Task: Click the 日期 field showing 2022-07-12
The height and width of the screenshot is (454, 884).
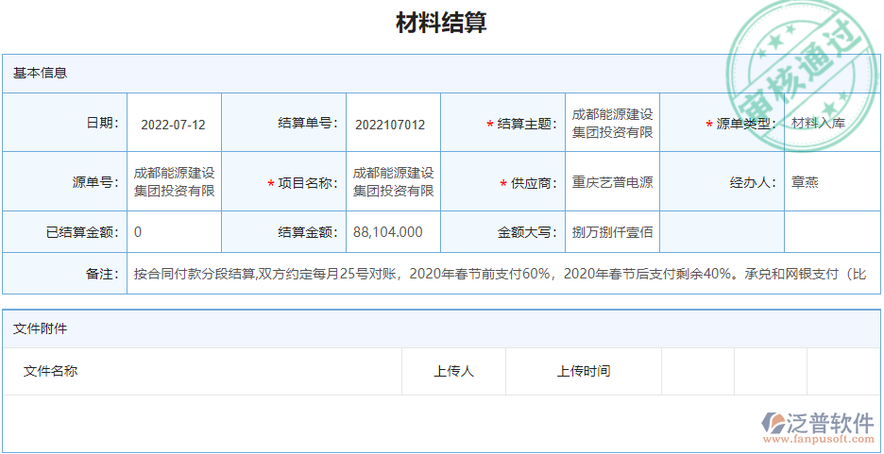Action: 174,124
